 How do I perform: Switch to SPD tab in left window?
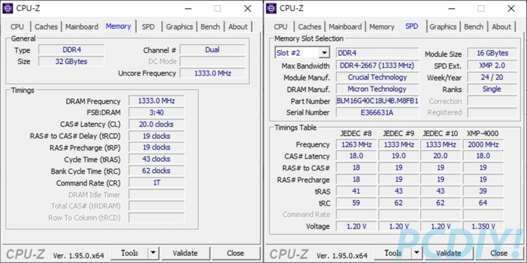[148, 27]
